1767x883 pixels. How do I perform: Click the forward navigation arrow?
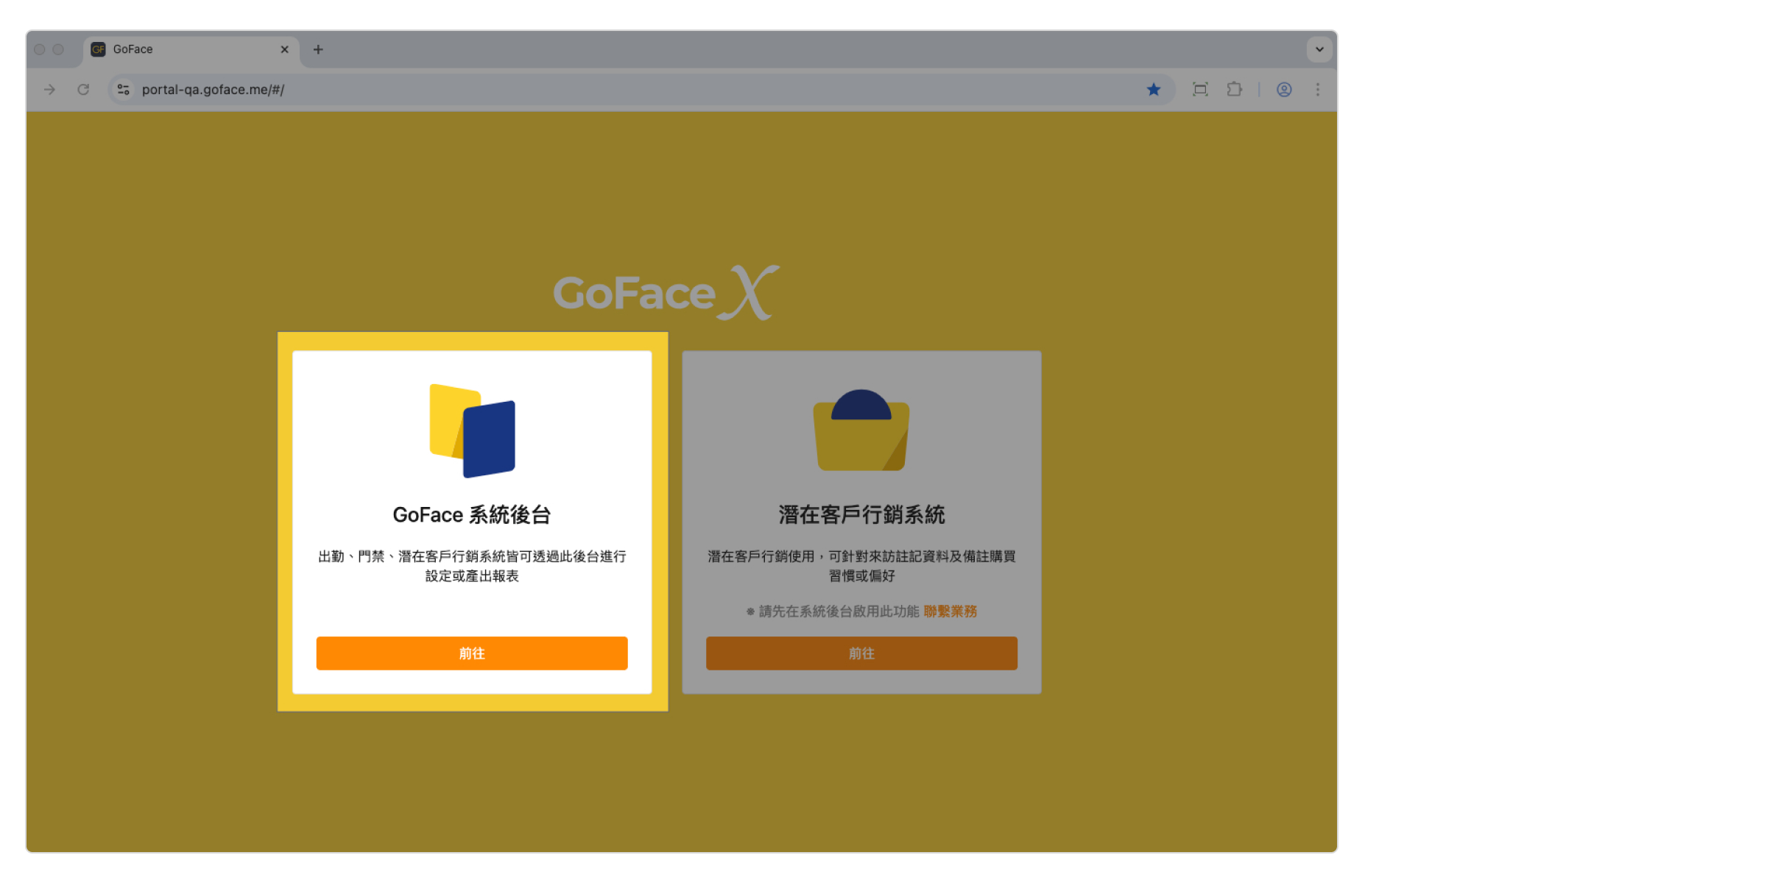tap(49, 90)
